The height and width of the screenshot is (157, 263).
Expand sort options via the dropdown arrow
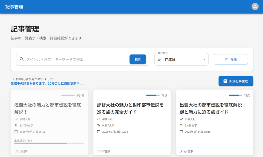pos(204,59)
